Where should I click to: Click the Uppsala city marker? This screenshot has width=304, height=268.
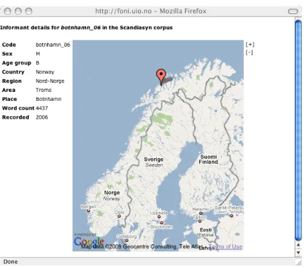click(159, 217)
